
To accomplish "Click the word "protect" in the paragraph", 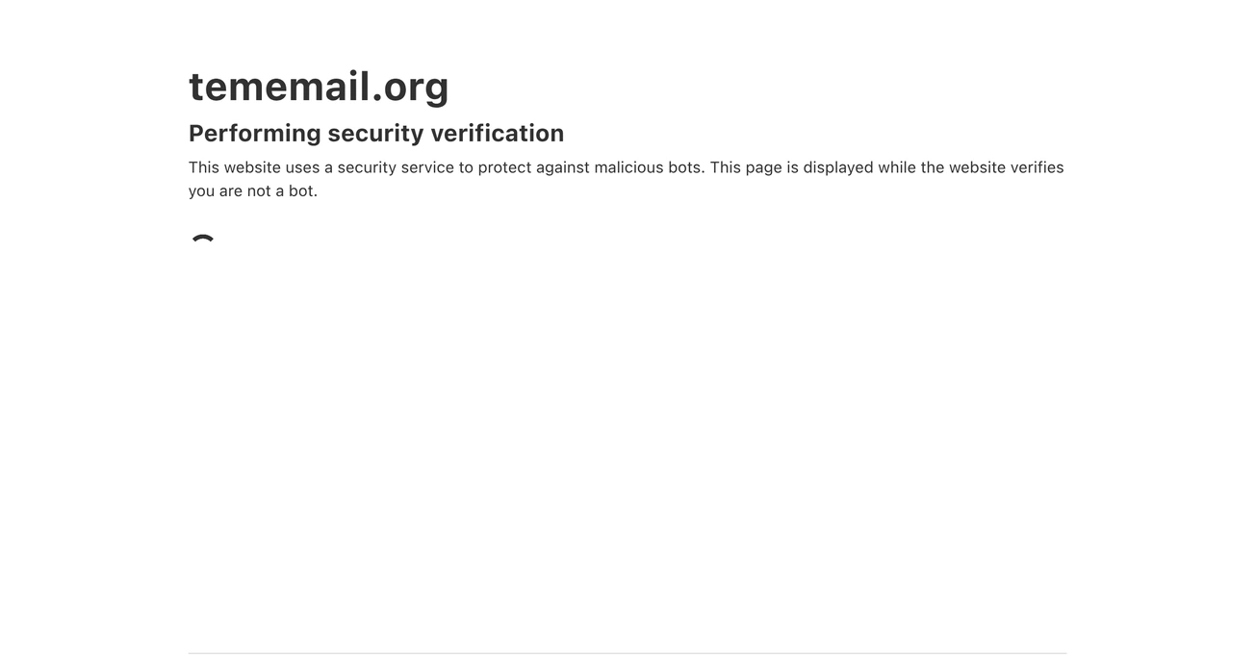I will 504,167.
